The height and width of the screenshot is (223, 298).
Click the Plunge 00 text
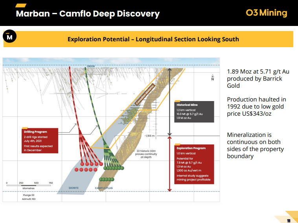(29, 195)
